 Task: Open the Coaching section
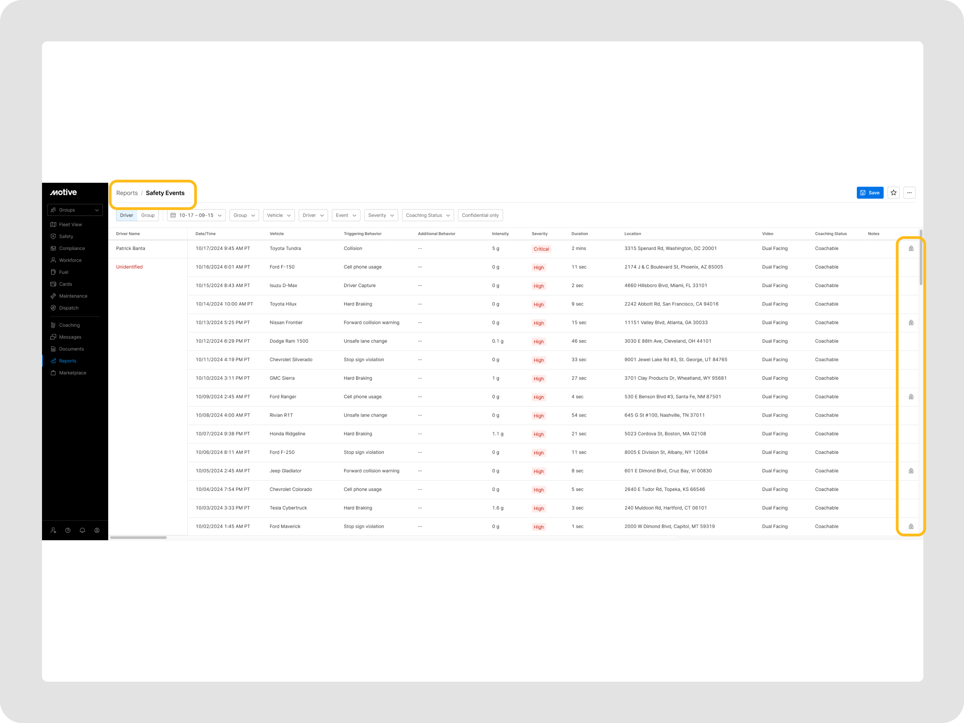click(x=69, y=325)
